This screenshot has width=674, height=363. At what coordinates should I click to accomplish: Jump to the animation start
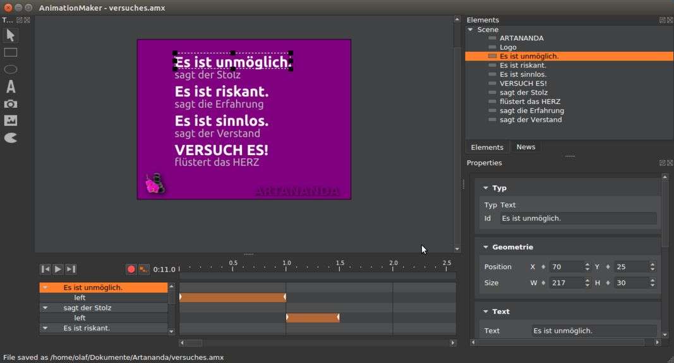[x=45, y=269]
